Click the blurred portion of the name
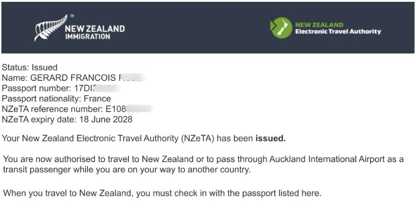The image size is (417, 201). click(132, 78)
